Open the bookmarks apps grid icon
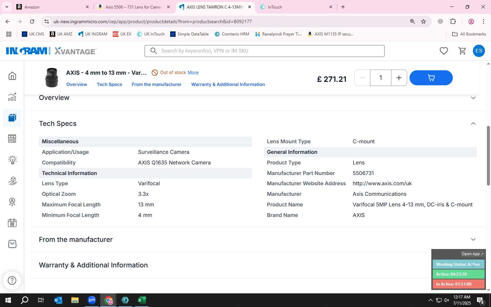The image size is (491, 307). [x=9, y=34]
